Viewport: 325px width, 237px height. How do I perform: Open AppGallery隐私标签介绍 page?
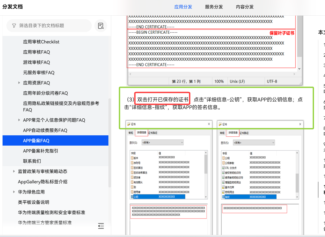click(43, 182)
